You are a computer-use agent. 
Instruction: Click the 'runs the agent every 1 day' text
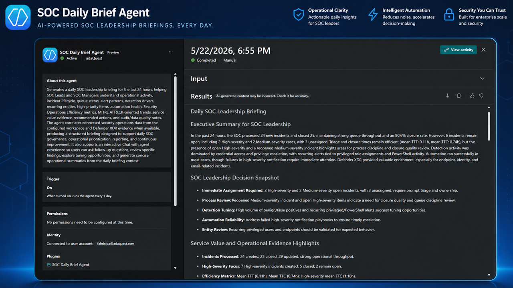(x=79, y=196)
